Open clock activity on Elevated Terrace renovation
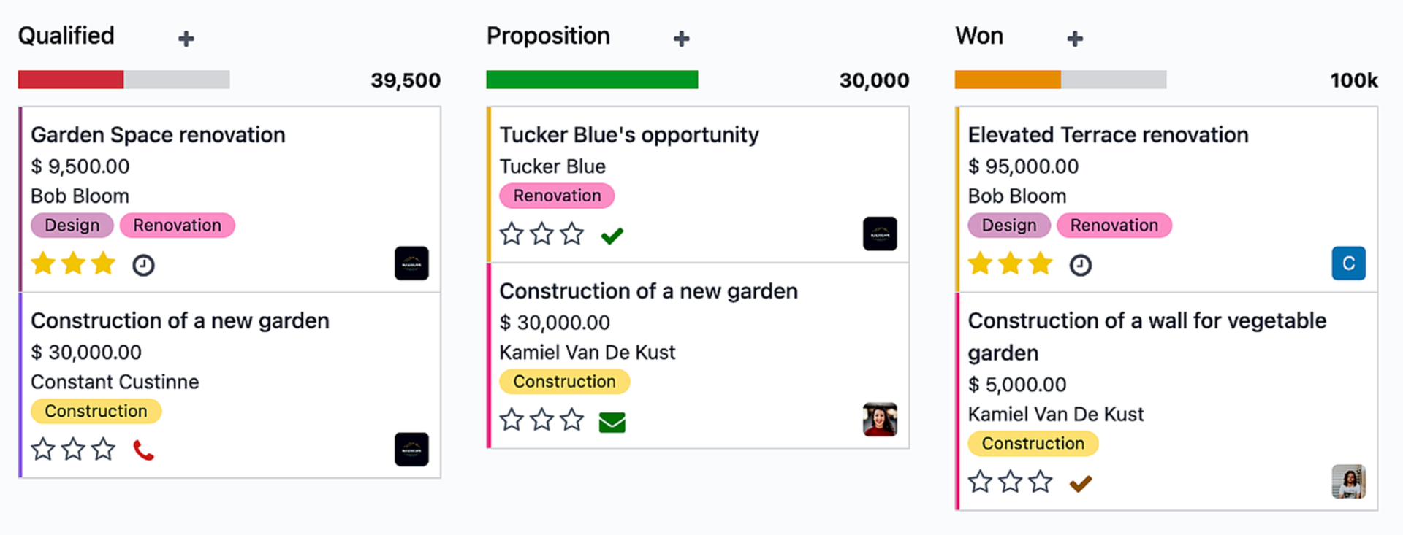 click(1081, 265)
